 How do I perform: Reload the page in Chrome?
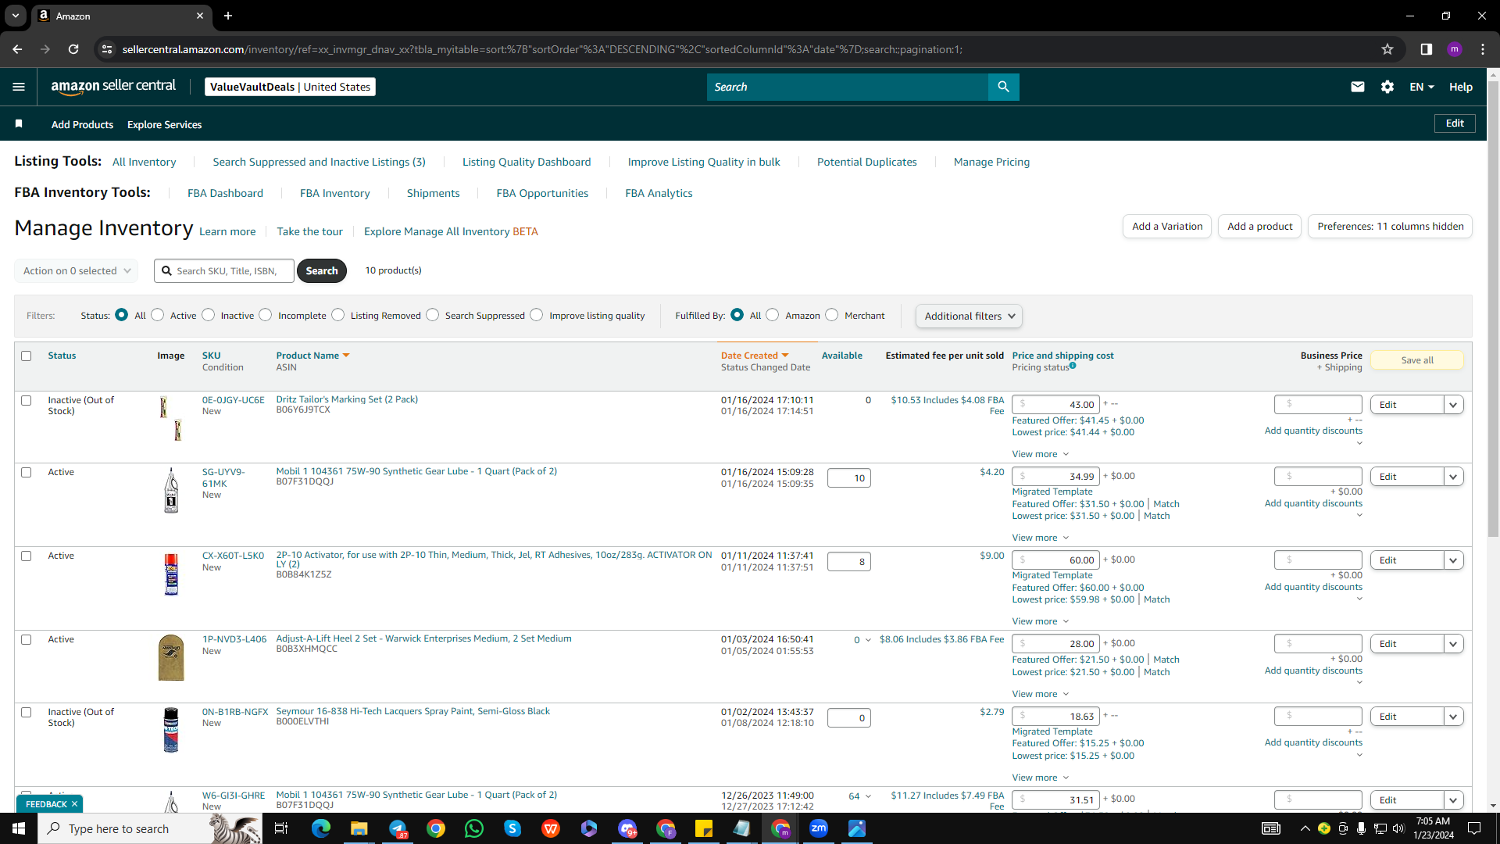73,49
